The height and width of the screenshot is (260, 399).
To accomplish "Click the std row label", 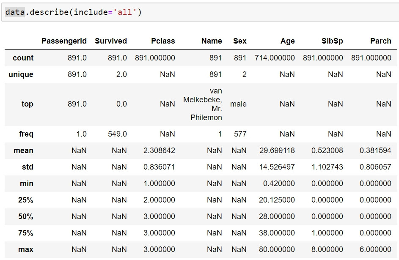I will coord(28,167).
